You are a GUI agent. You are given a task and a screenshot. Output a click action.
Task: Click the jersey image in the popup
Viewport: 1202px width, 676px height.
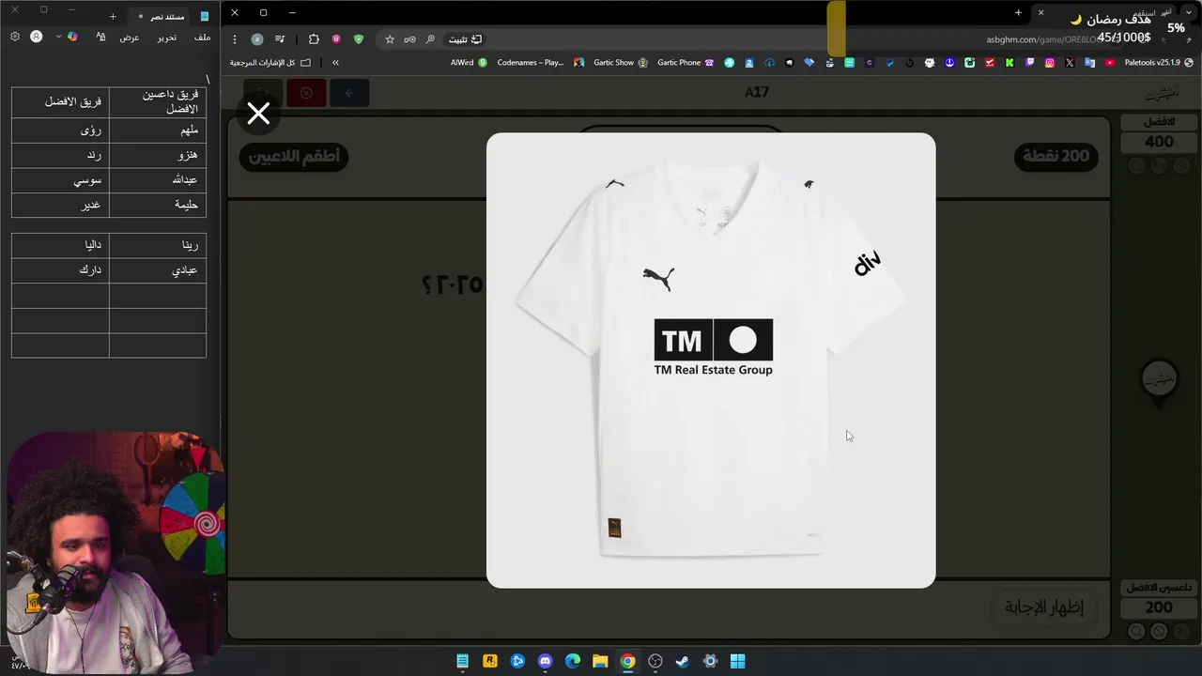[711, 361]
